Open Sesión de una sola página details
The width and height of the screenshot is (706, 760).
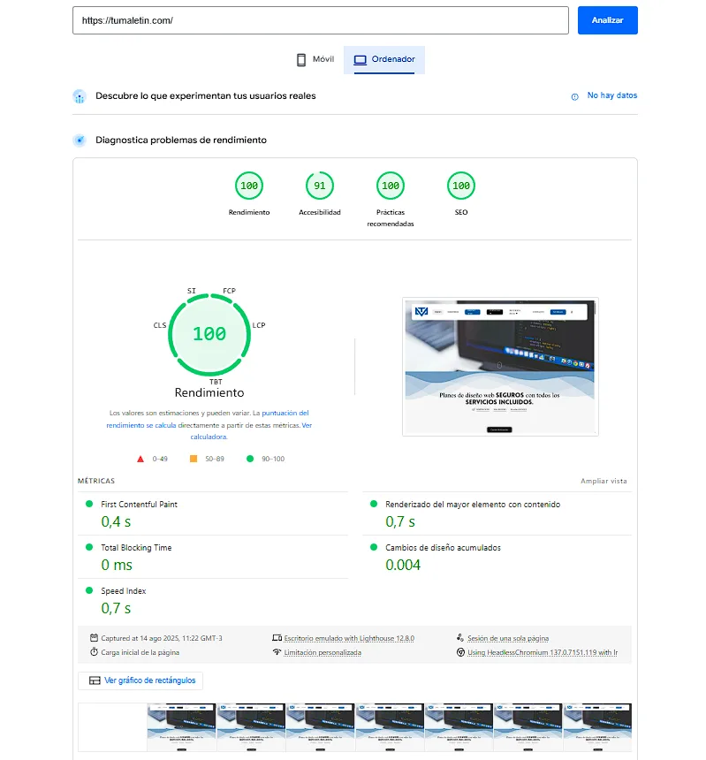[508, 638]
